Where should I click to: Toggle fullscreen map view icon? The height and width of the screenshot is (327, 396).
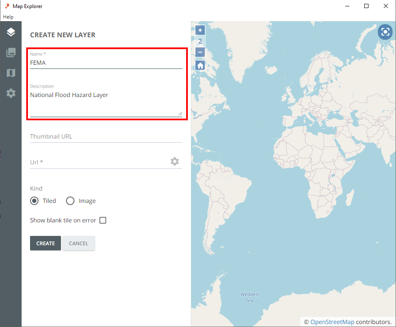tap(385, 32)
